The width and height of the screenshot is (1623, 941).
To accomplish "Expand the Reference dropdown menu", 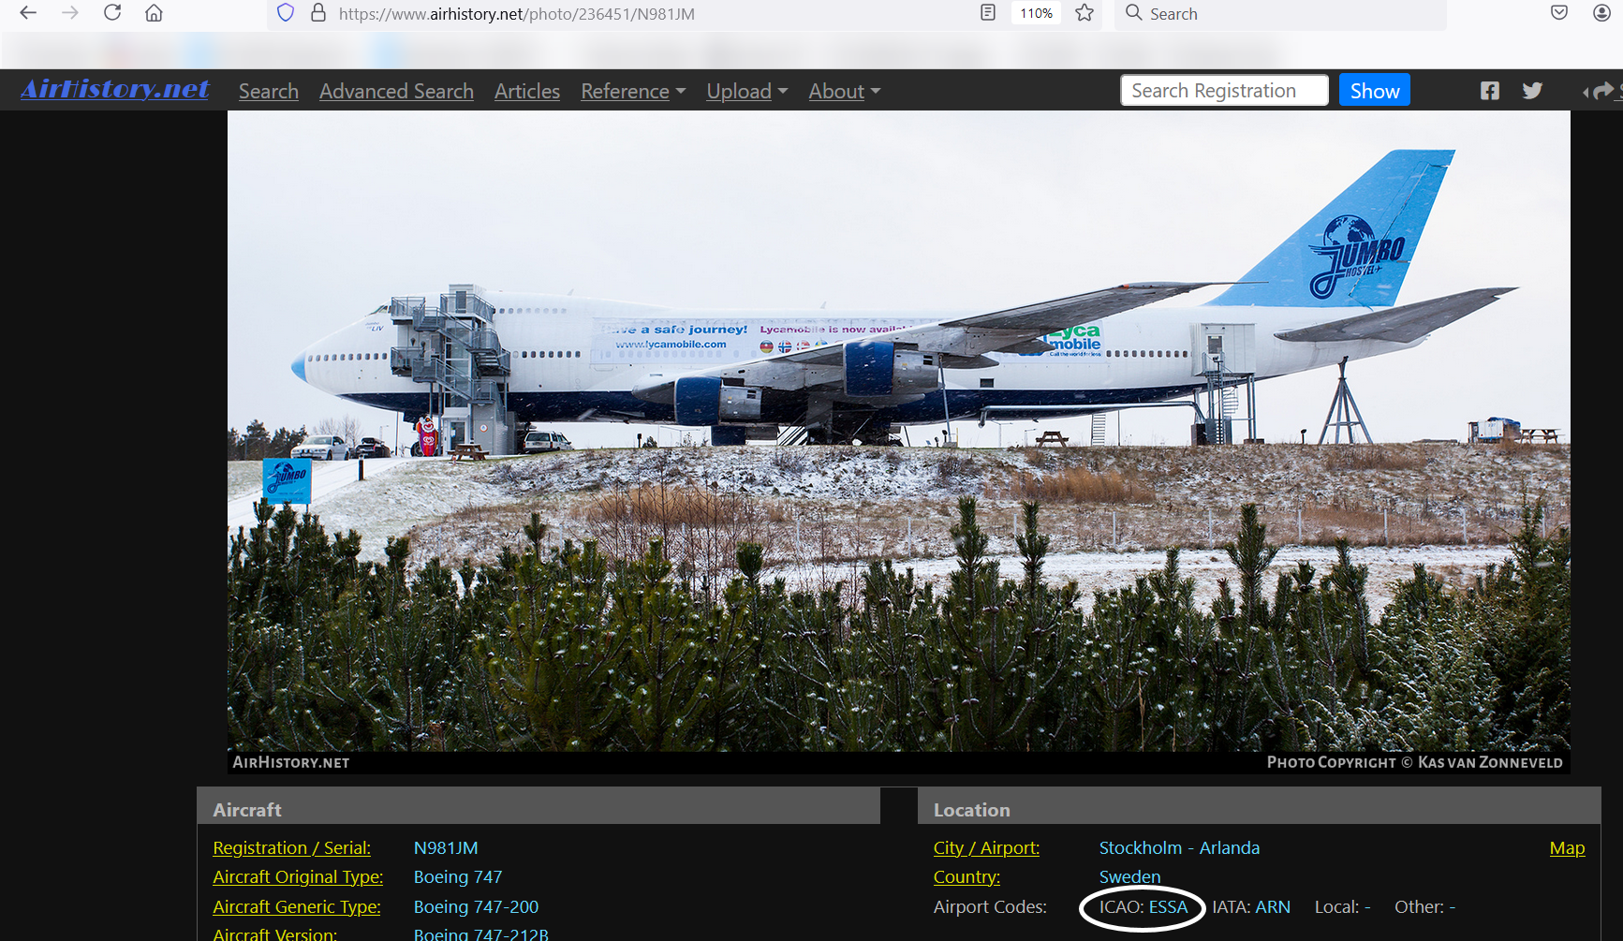I will tap(633, 92).
